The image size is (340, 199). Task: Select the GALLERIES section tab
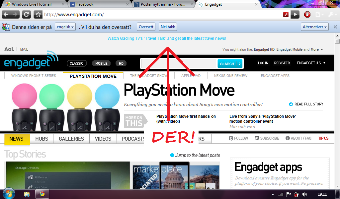click(x=71, y=139)
